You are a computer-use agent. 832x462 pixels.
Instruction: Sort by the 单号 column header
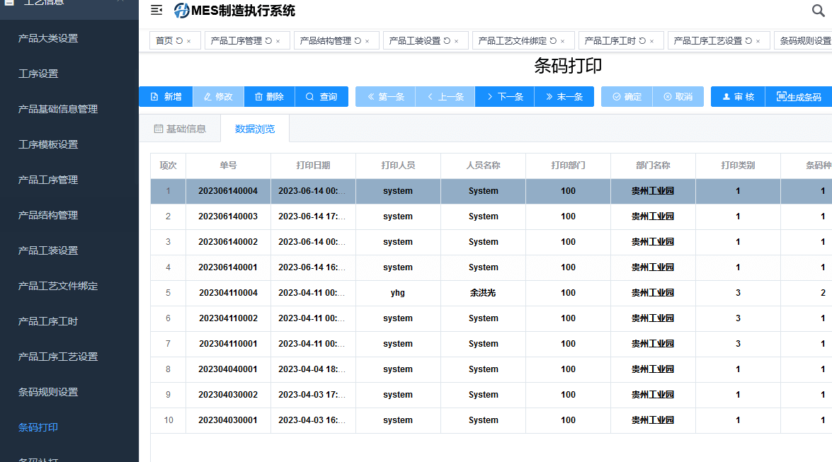228,166
